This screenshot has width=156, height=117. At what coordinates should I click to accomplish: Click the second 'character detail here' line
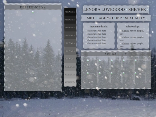click(x=96, y=34)
